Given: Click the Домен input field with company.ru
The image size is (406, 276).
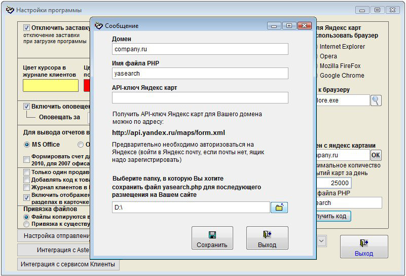Looking at the screenshot, I should [x=200, y=49].
